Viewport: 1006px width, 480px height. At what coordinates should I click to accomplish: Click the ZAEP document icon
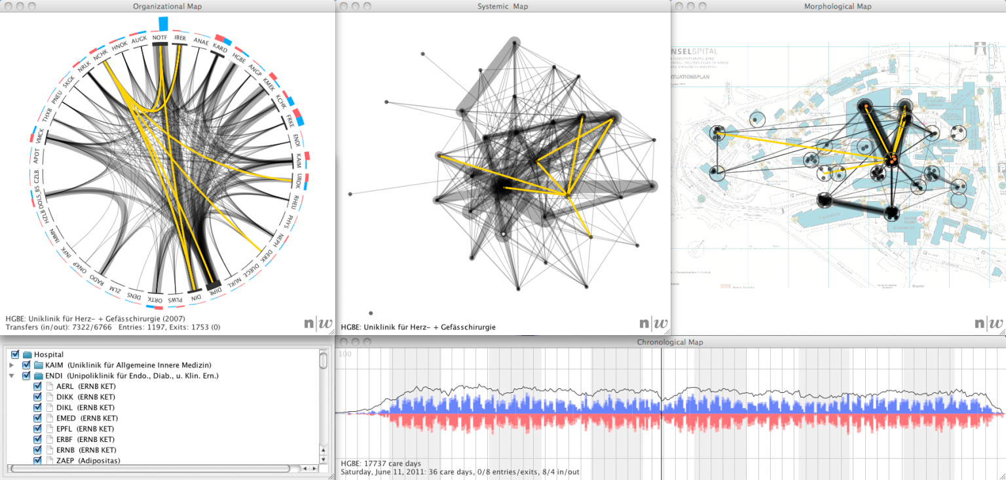point(51,460)
